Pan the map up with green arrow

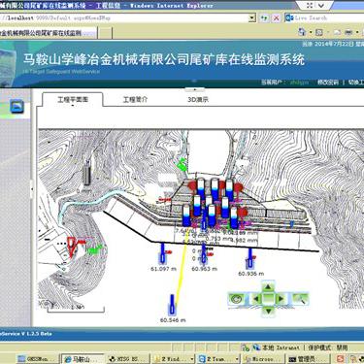click(268, 286)
